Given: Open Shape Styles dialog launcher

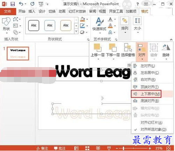Looking at the screenshot, I should point(88,39).
